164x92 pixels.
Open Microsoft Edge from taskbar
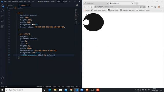50,90
